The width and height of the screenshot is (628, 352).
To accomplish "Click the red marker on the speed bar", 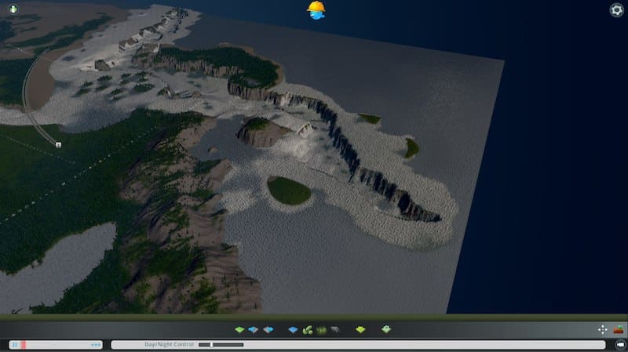I will [x=24, y=344].
